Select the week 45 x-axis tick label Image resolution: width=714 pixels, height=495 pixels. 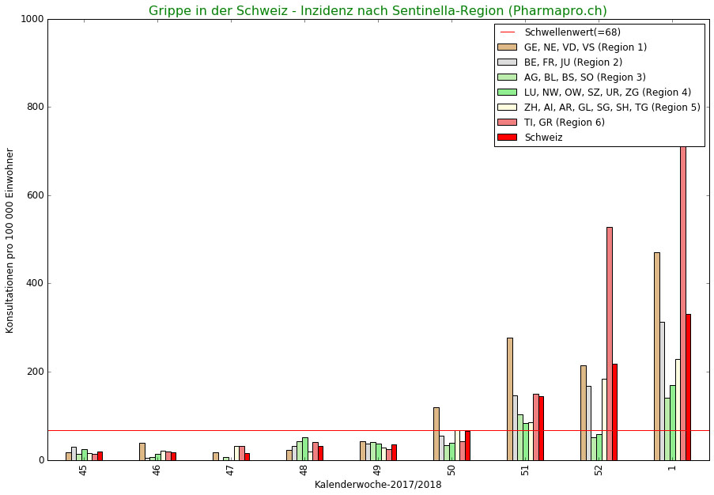click(x=83, y=470)
